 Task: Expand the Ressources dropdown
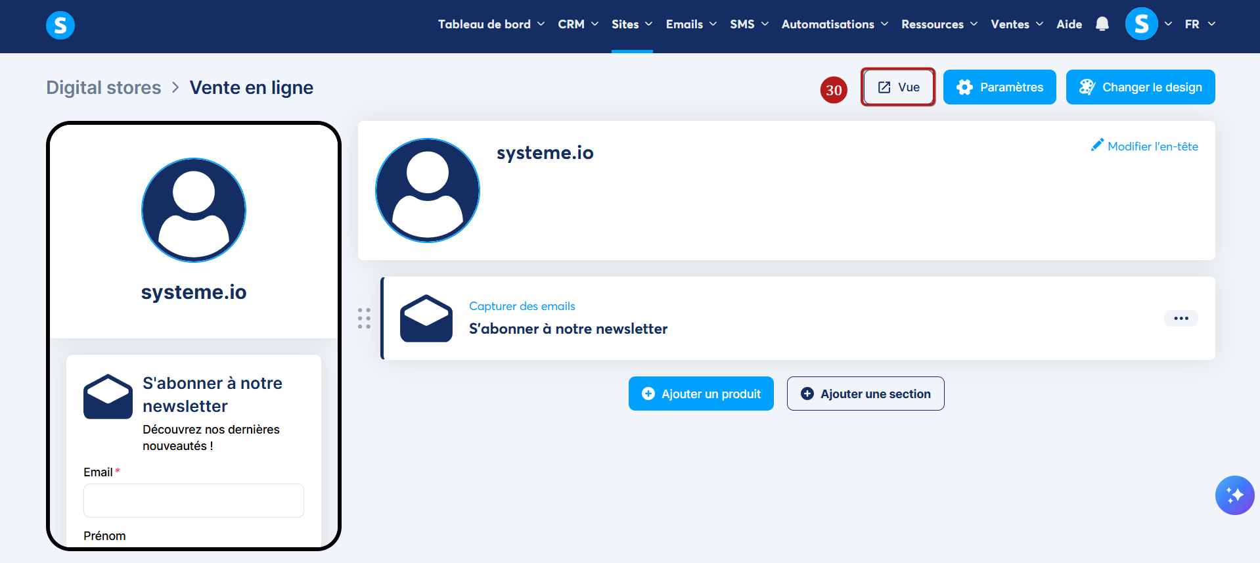click(939, 24)
